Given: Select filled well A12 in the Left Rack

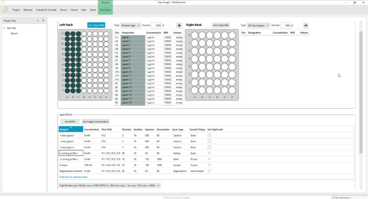Looking at the screenshot, I should [x=68, y=34].
